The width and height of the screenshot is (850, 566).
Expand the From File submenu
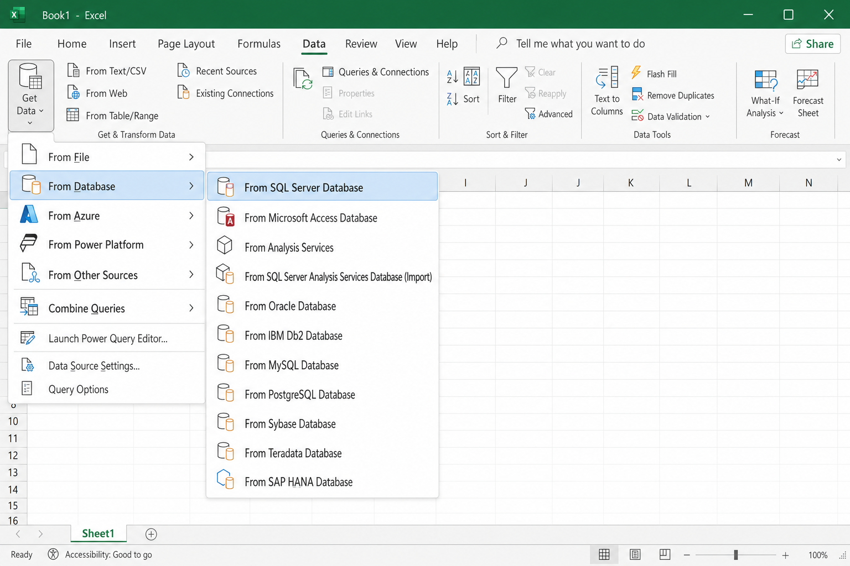coord(107,157)
